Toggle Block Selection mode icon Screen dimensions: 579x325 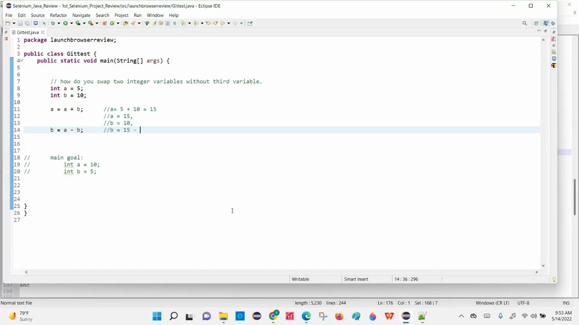point(167,23)
